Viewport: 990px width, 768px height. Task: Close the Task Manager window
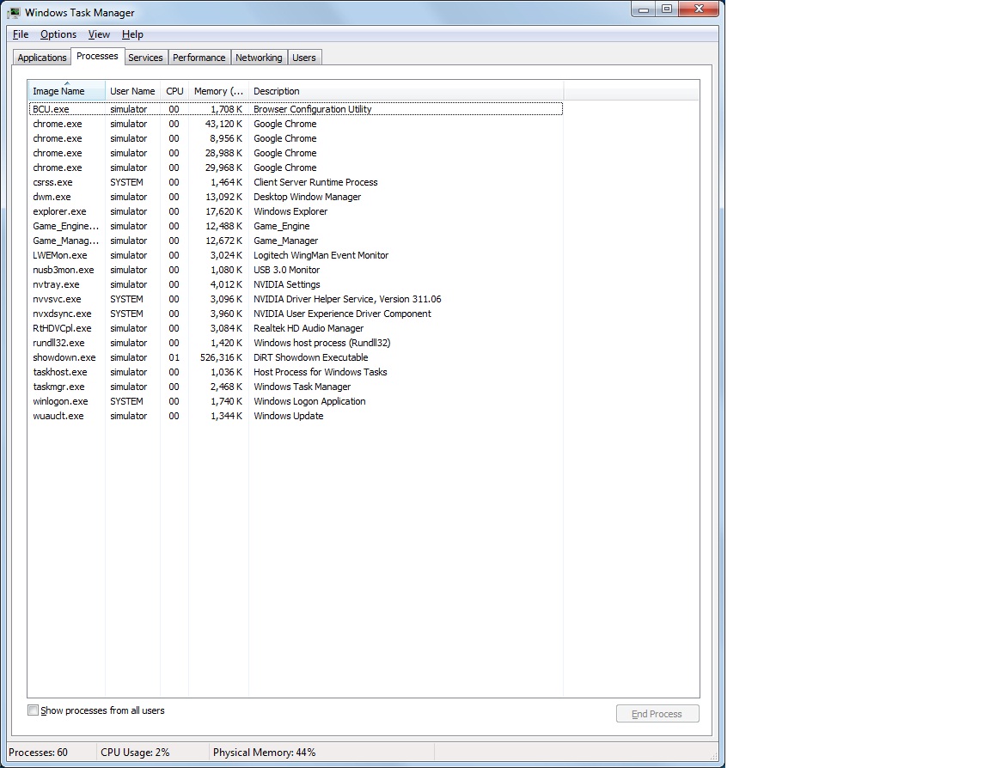(699, 9)
